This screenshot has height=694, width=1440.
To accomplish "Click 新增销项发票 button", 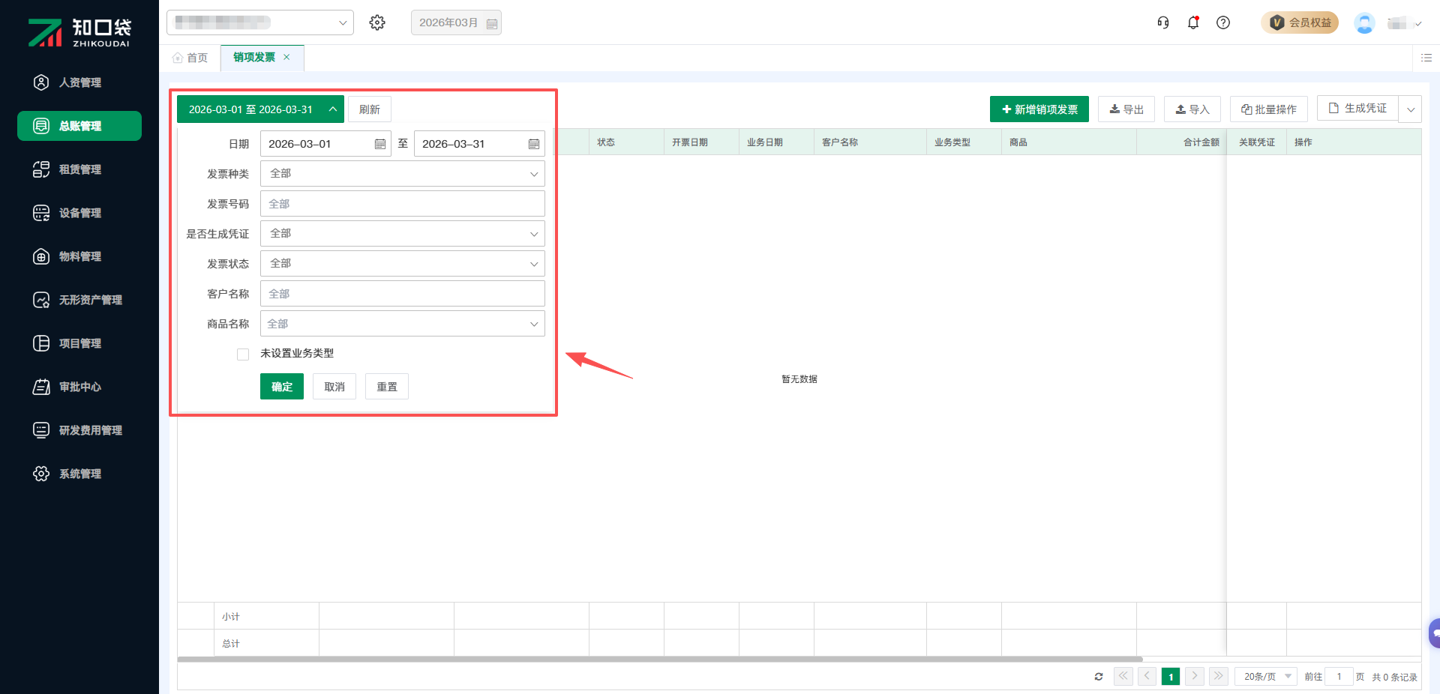I will 1039,109.
